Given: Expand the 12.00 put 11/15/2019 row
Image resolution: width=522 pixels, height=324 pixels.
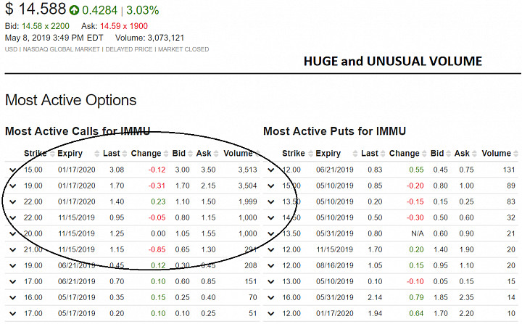Looking at the screenshot, I should (271, 250).
